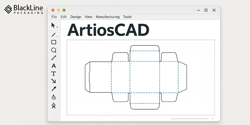Click the green window dot
The image size is (250, 125).
coord(64,10)
